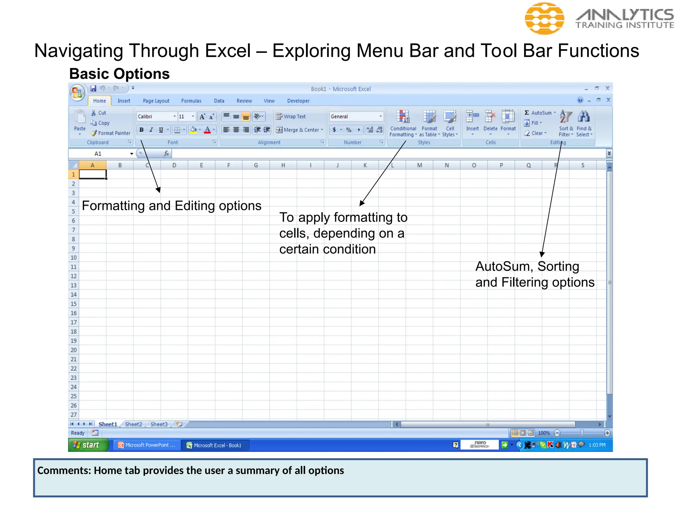Open Sort & Filter options
This screenshot has height=511, width=681.
pos(566,123)
